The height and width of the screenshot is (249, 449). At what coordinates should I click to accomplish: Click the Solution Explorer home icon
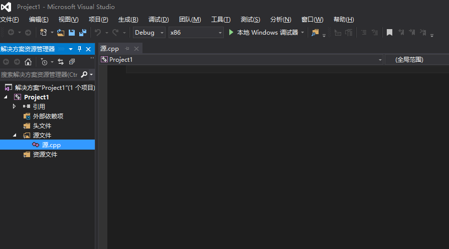pyautogui.click(x=28, y=62)
